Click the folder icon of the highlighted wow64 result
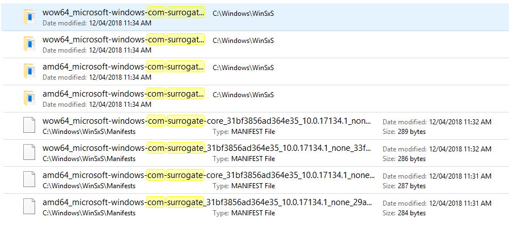509x230 pixels. (29, 17)
